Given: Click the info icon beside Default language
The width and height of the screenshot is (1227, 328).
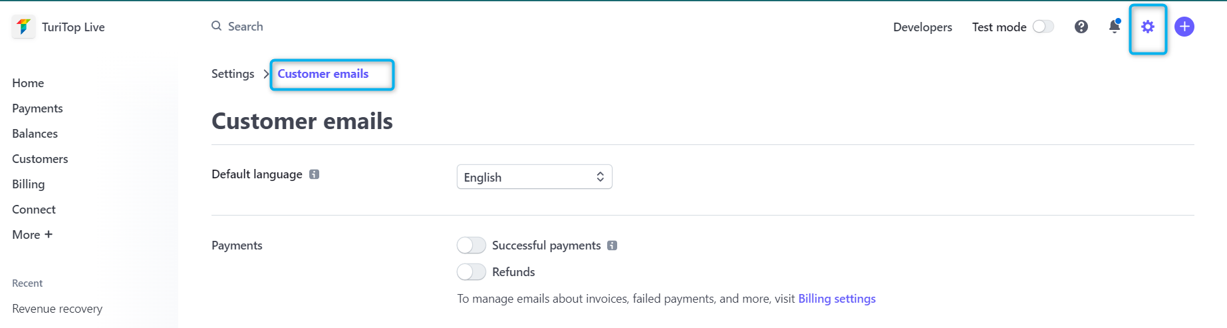Looking at the screenshot, I should click(x=315, y=174).
